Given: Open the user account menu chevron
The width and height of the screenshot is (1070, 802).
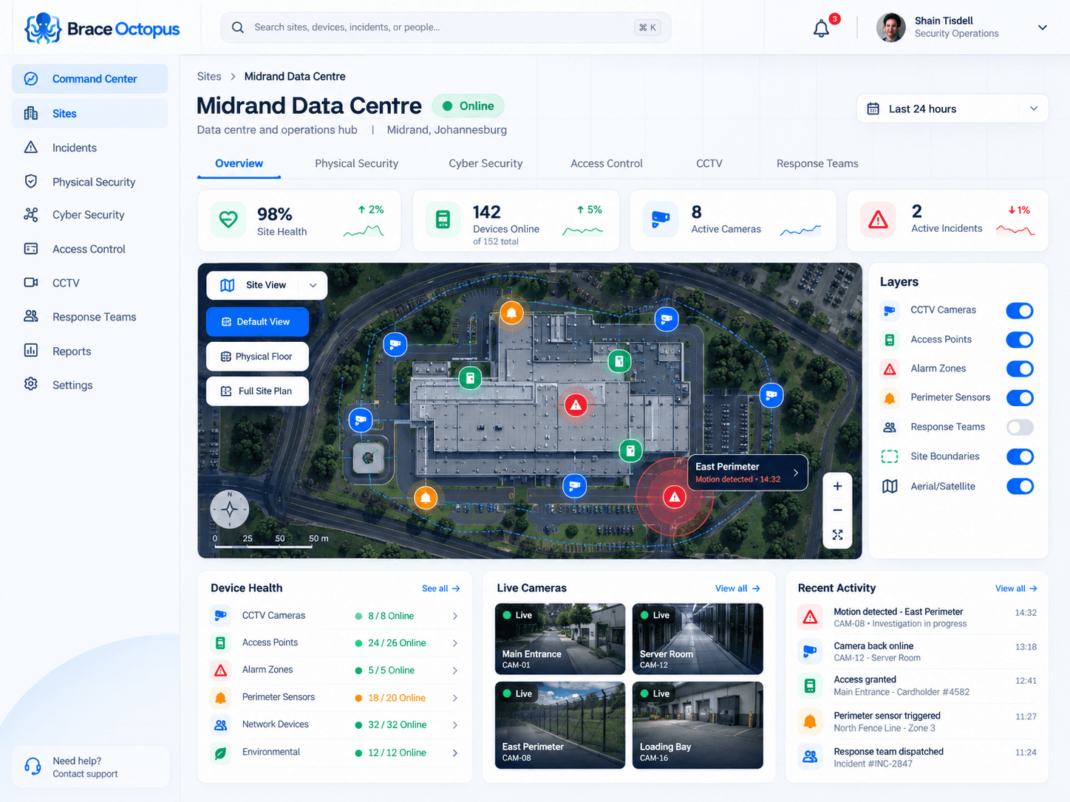Looking at the screenshot, I should click(x=1043, y=27).
